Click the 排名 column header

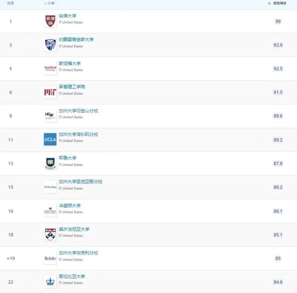(11, 3)
